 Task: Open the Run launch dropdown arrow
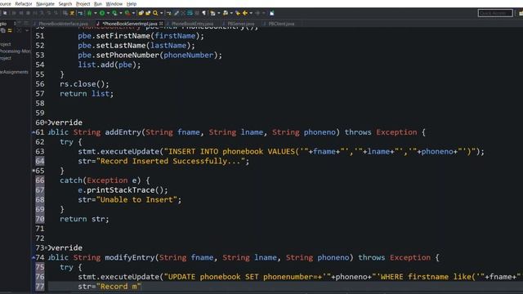(x=108, y=13)
